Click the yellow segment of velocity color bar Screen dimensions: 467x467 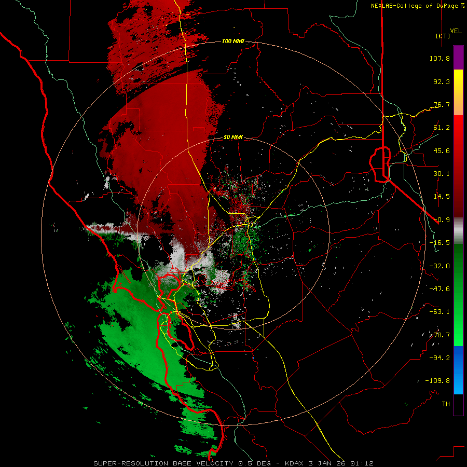click(458, 92)
